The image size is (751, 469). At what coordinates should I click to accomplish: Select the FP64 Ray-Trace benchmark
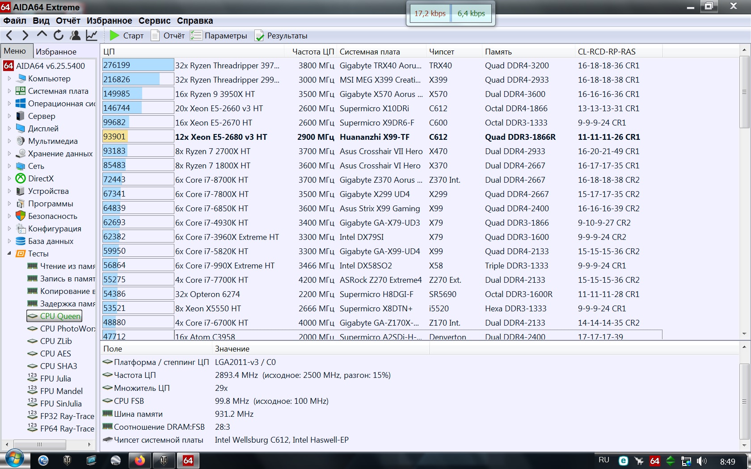click(x=61, y=429)
